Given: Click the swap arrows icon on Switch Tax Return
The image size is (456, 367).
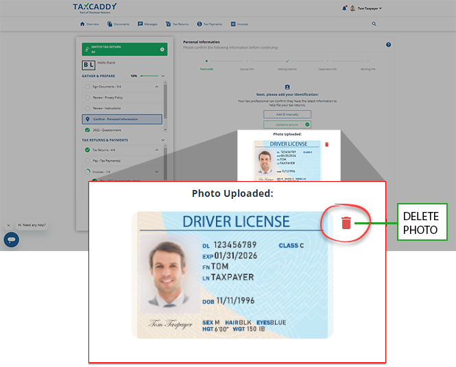Looking at the screenshot, I should [86, 49].
